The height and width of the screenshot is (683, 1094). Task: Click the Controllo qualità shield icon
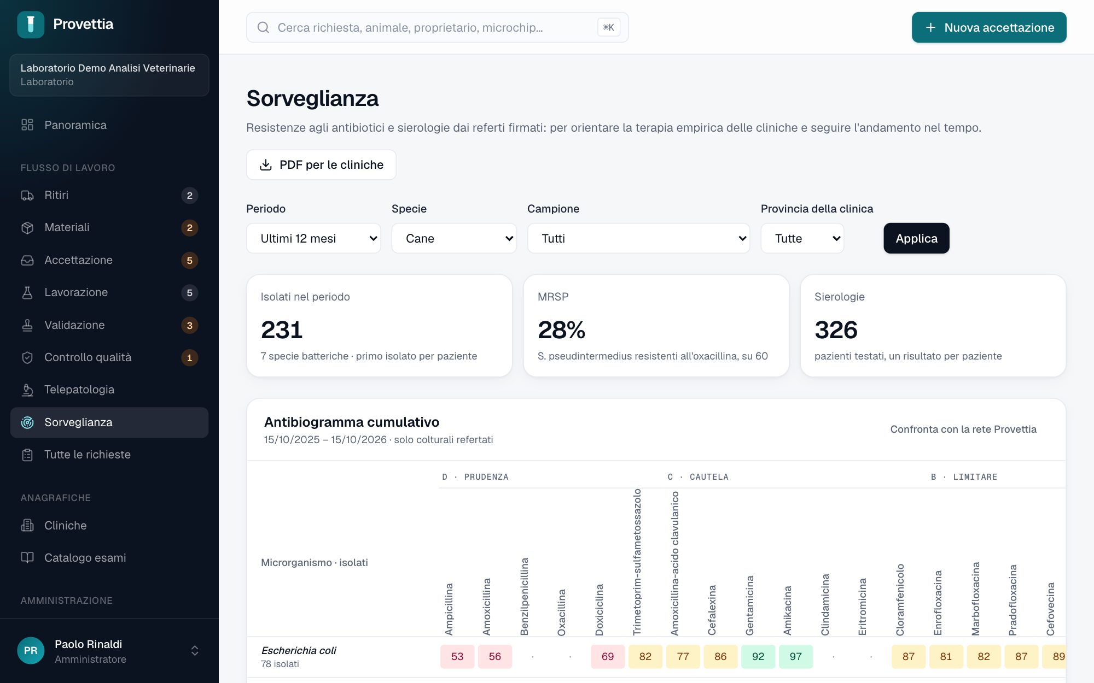point(27,357)
